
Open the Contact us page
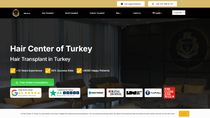(137, 13)
